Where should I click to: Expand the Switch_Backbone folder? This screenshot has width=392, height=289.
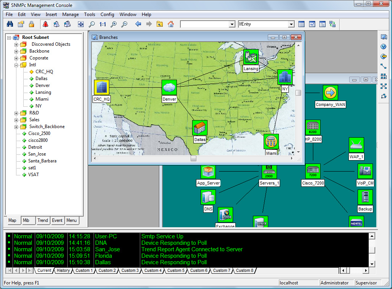(16, 127)
